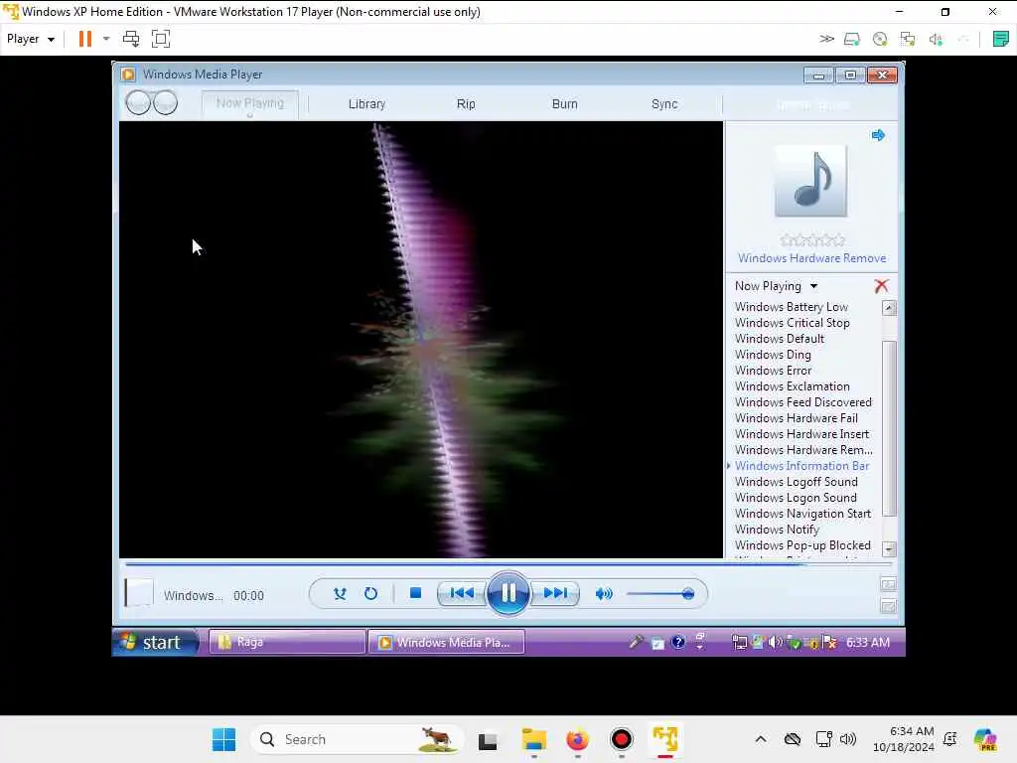This screenshot has height=763, width=1017.
Task: Open the Burn tab
Action: point(564,103)
